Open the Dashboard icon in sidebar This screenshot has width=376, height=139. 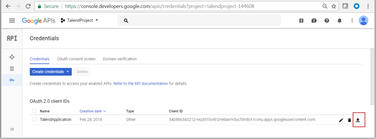click(12, 57)
